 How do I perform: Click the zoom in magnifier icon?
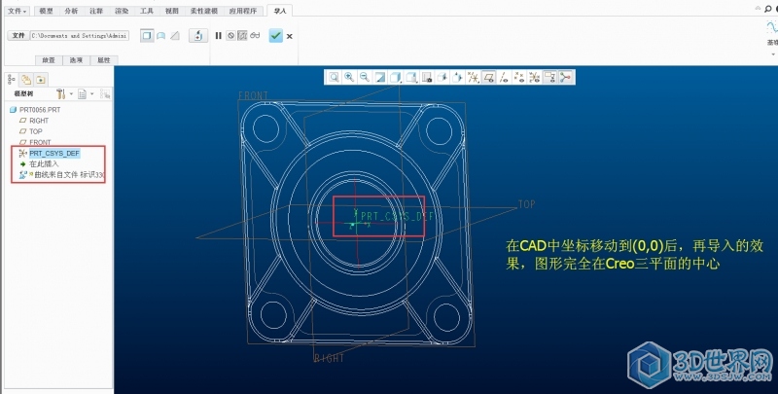tap(349, 77)
